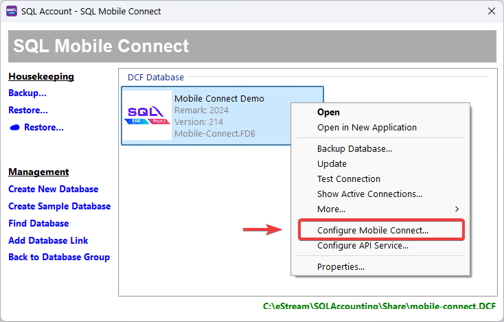
Task: Click Back to Database Group
Action: (59, 257)
